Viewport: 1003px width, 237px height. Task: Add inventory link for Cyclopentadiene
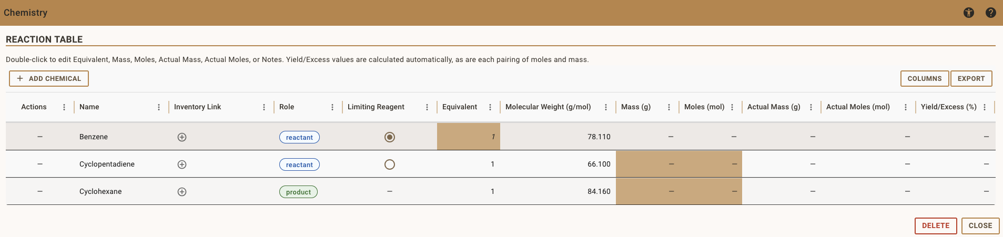[x=182, y=164]
